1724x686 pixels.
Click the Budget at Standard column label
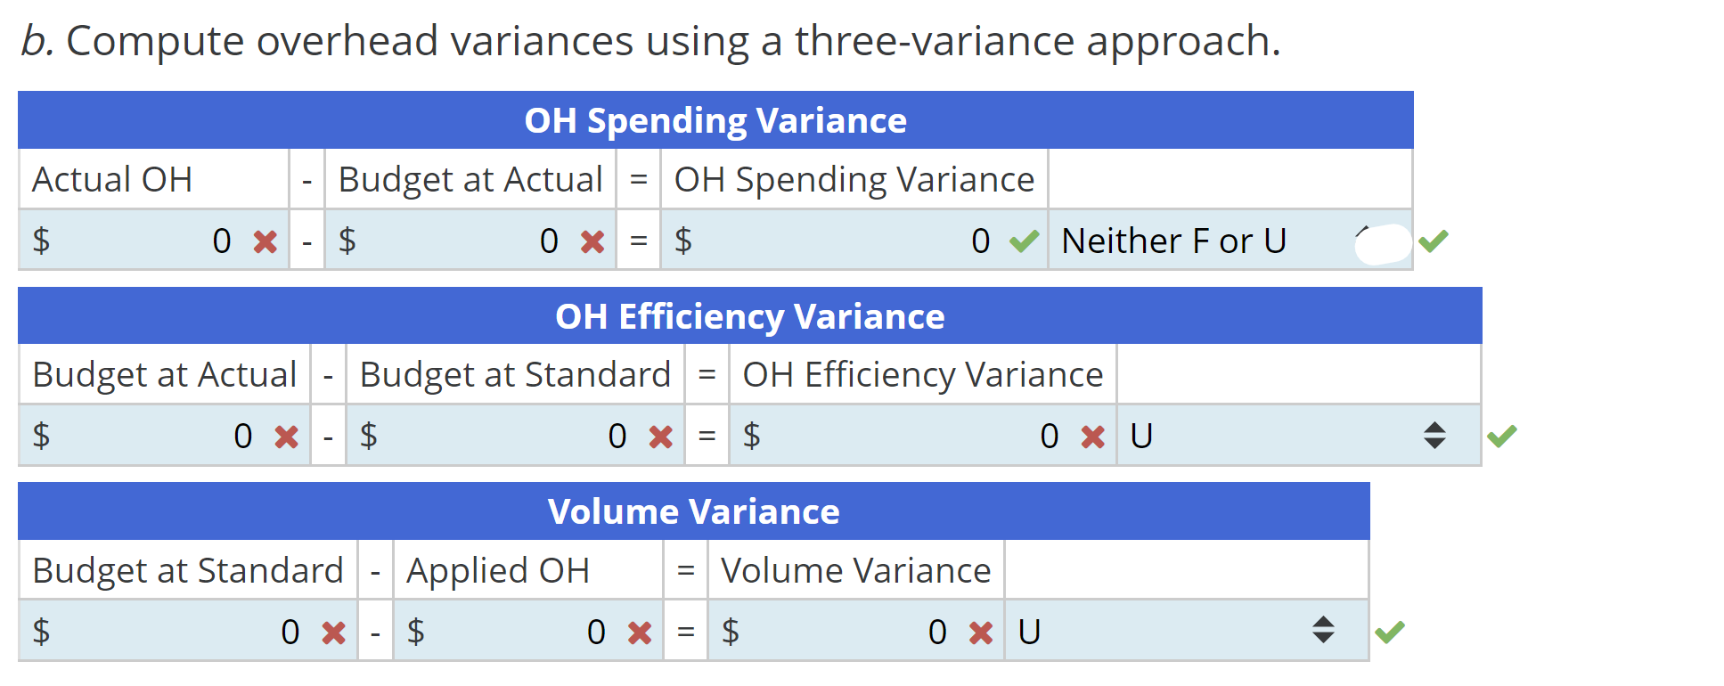(x=187, y=570)
